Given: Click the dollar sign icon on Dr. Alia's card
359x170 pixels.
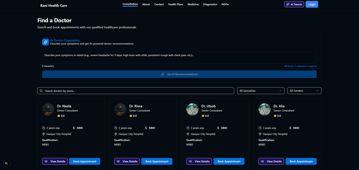Looking at the screenshot, I should [290, 128].
